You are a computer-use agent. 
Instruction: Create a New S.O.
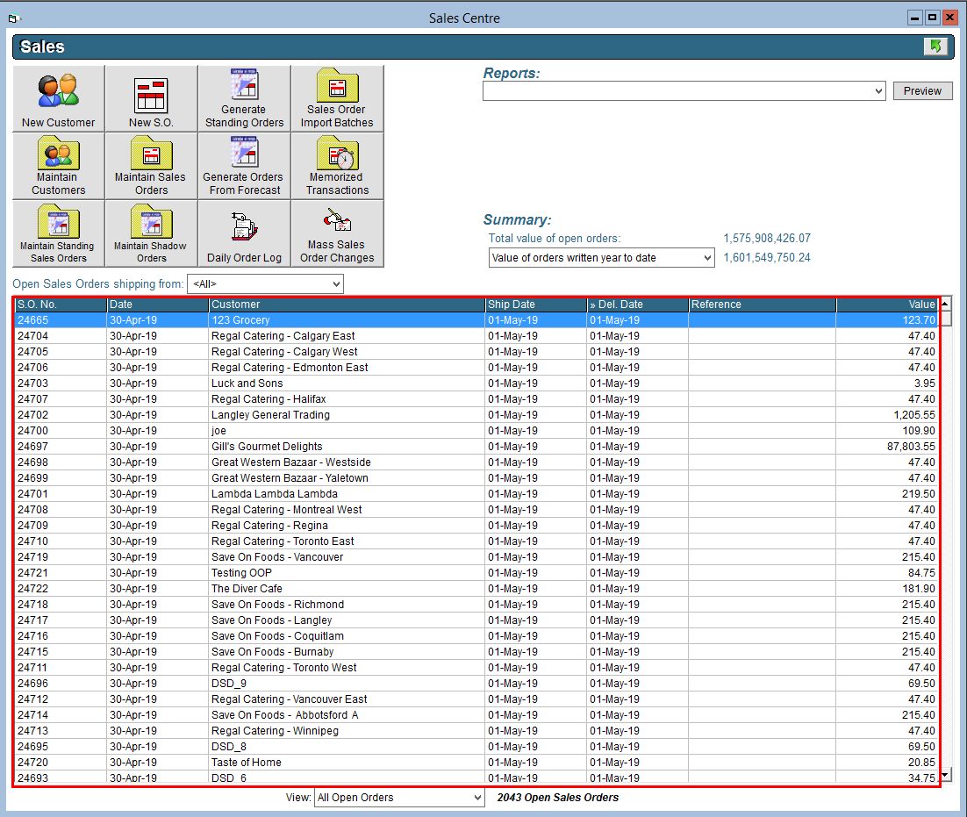(151, 98)
